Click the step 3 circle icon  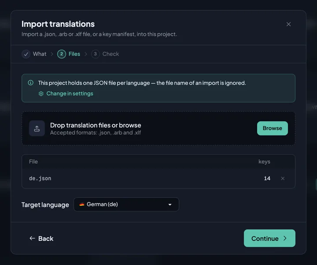(x=96, y=54)
